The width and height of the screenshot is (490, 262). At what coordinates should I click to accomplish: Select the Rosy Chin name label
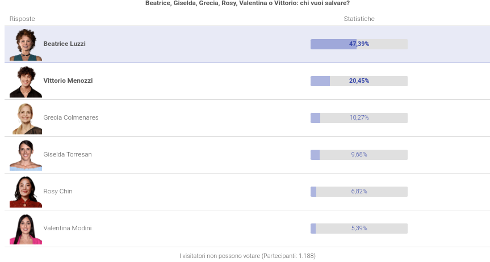point(58,191)
